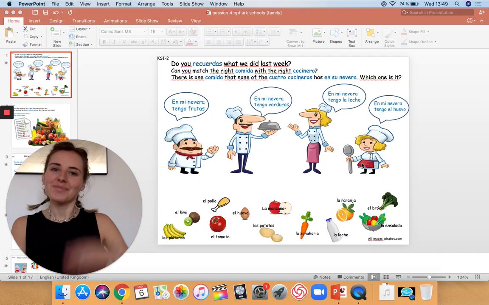Toggle Underline formatting
Screen dimensions: 489x305
coord(124,42)
